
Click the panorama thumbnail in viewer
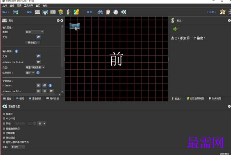tap(74, 26)
